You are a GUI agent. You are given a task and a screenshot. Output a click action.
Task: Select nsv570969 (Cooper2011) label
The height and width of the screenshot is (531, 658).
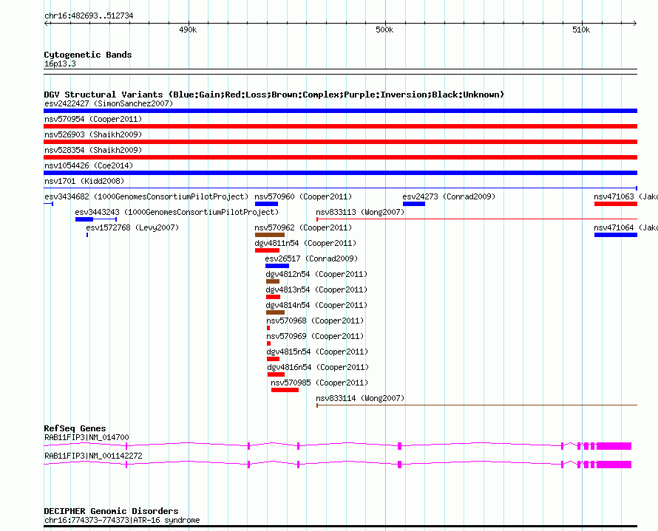315,336
